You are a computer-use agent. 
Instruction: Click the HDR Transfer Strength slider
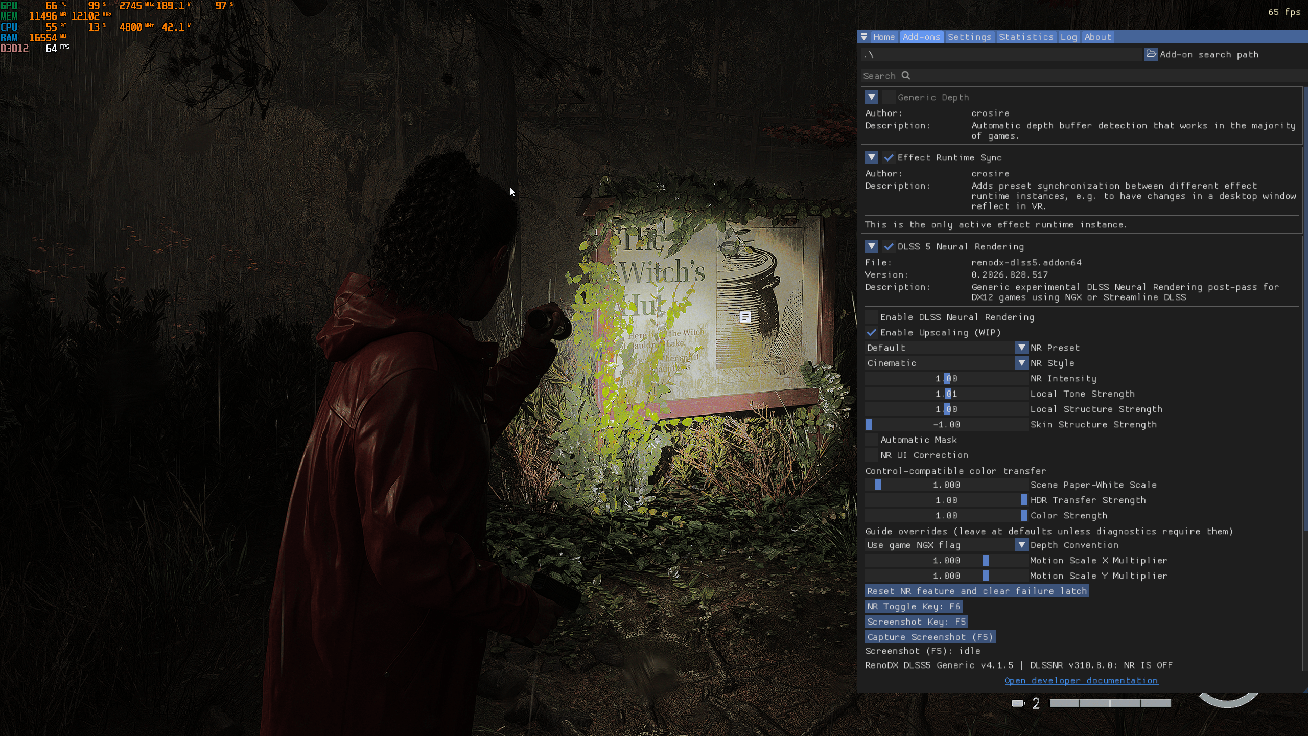946,500
